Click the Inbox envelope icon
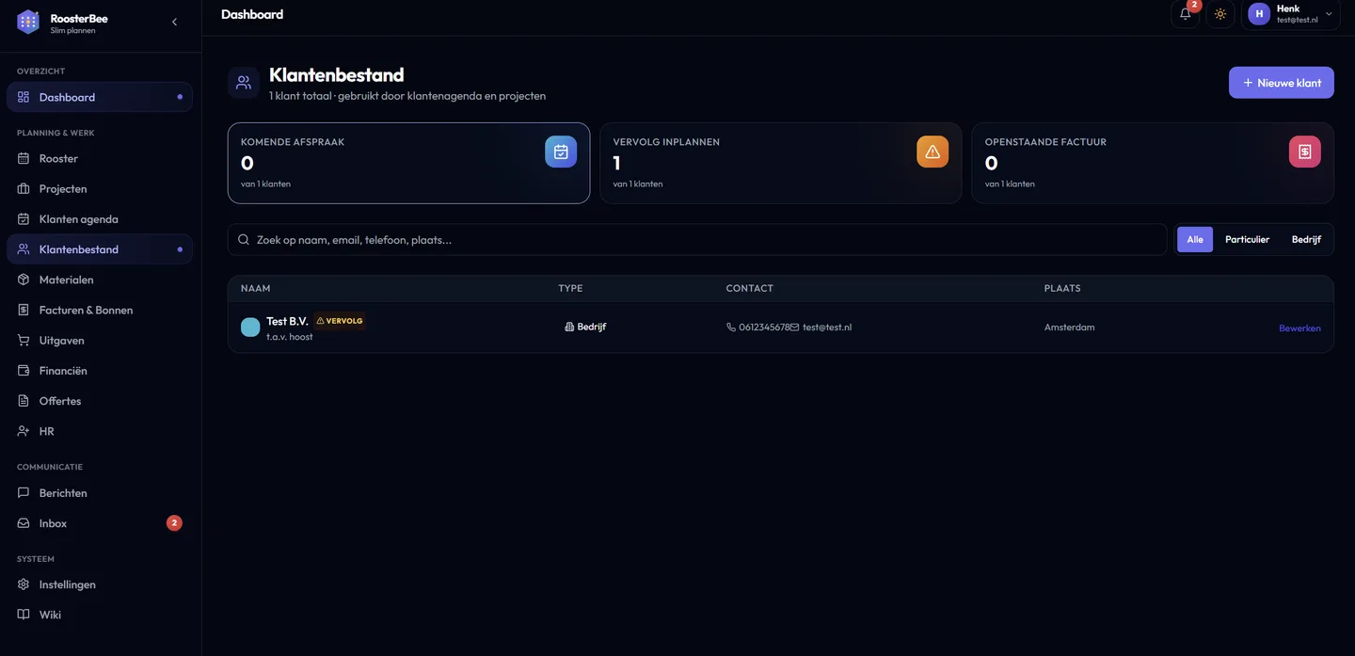The height and width of the screenshot is (656, 1355). (x=24, y=523)
